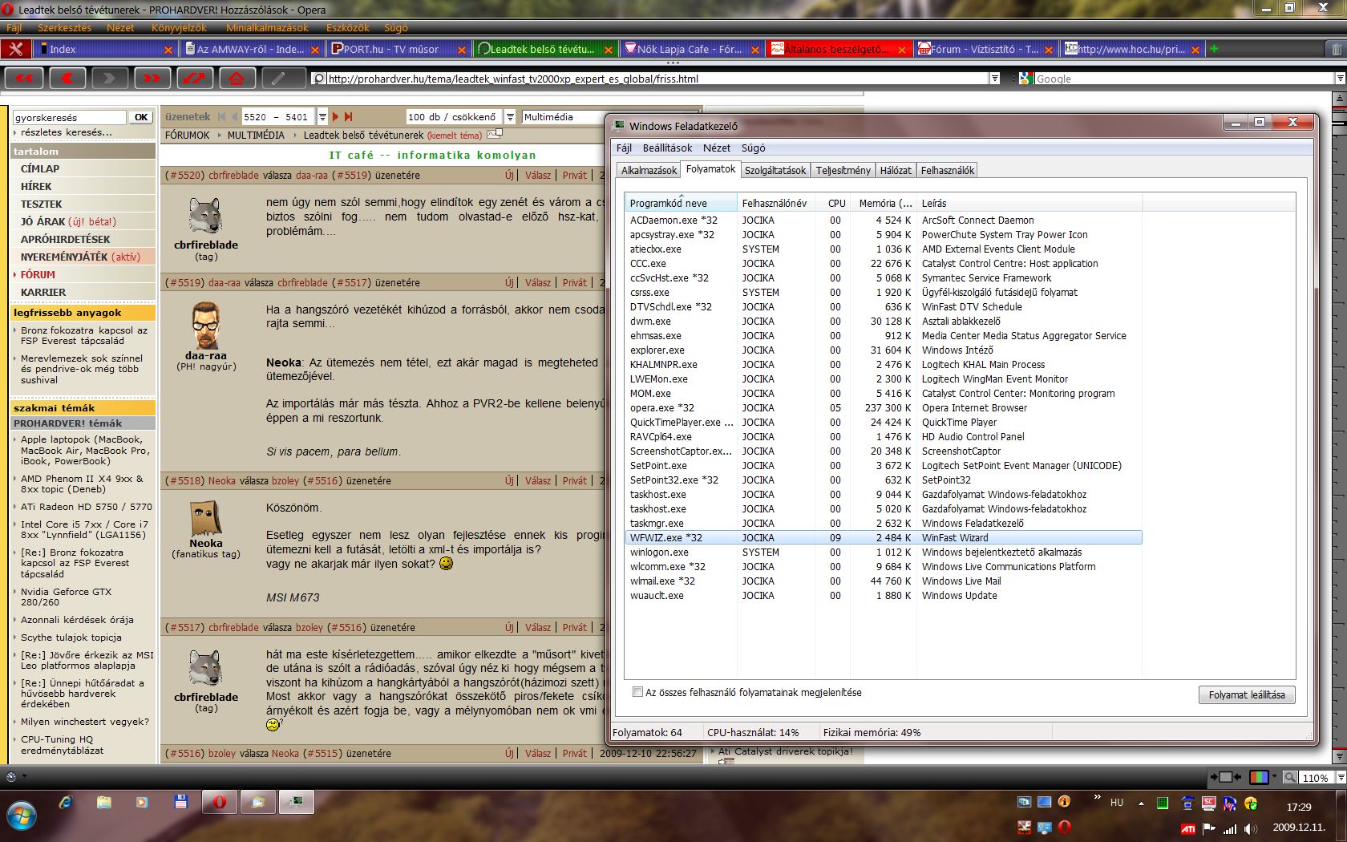Click the Opera address bar URL field
Viewport: 1347px width, 842px height.
point(657,79)
